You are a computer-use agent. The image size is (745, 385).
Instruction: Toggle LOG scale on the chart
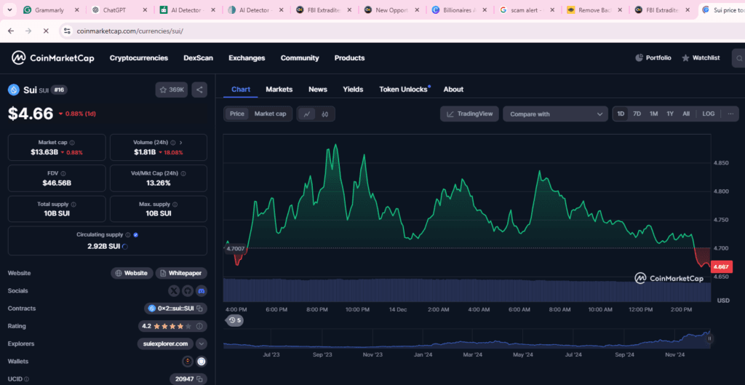tap(709, 114)
